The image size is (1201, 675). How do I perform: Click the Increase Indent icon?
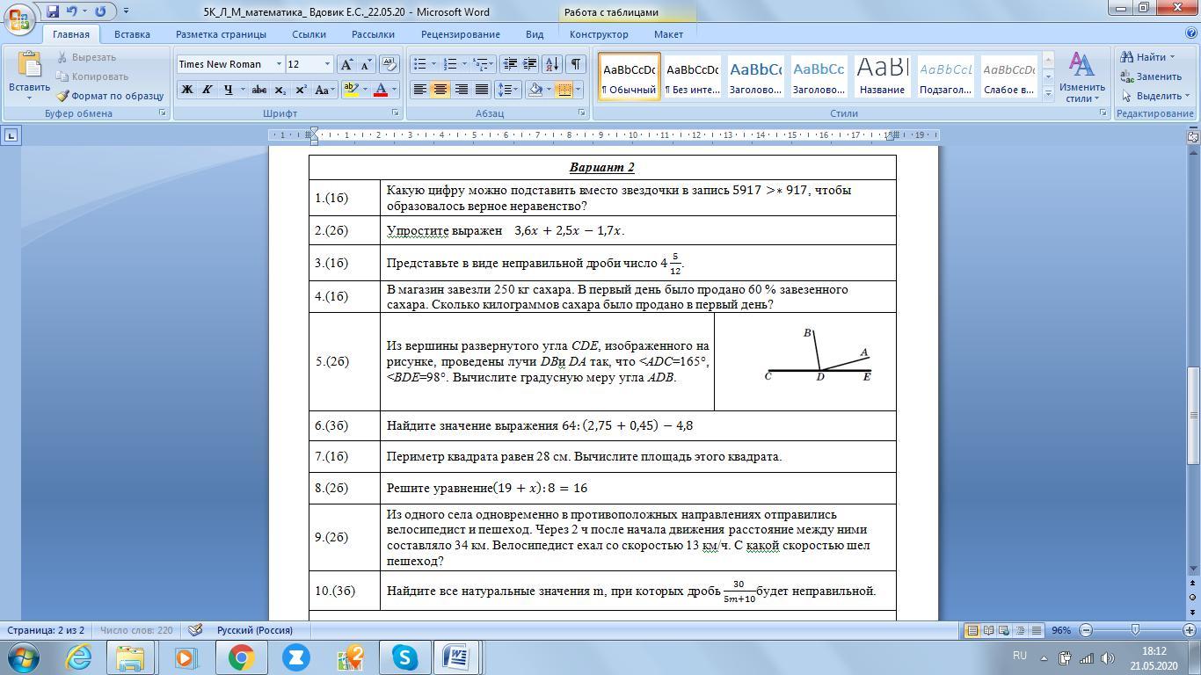coord(529,64)
